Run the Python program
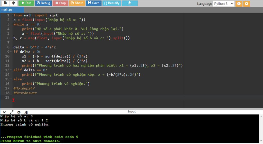This screenshot has height=144, width=263. coord(26,3)
